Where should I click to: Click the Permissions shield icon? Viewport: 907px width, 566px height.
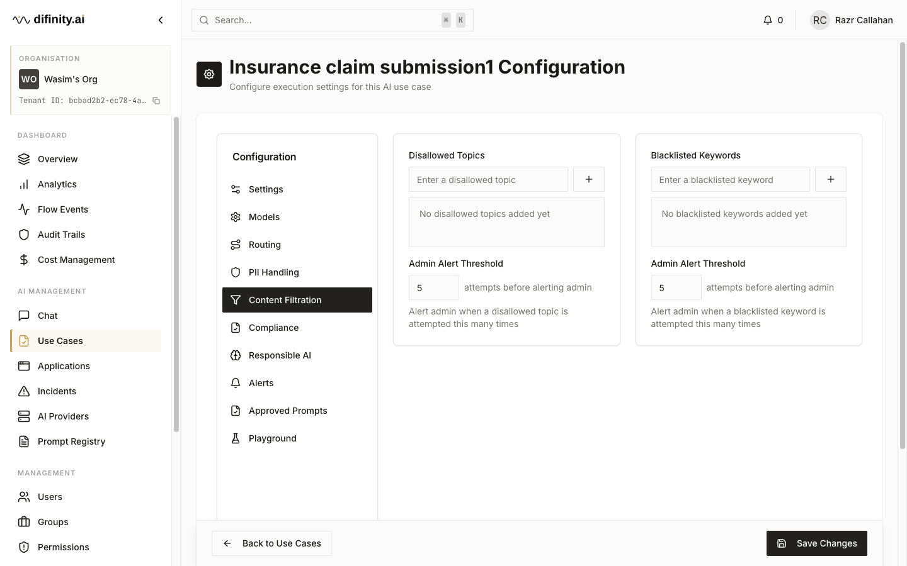coord(24,547)
